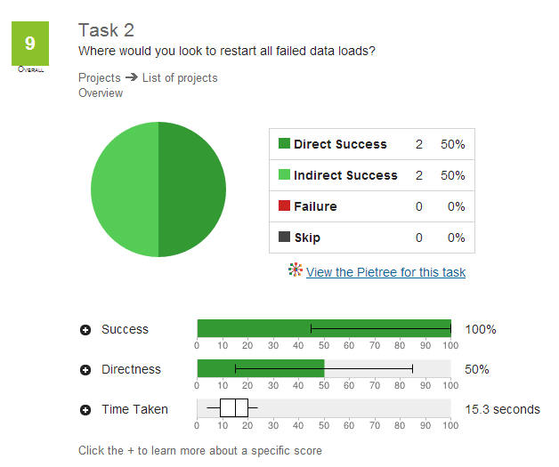Select the Indirect Success light green swatch
This screenshot has height=467, width=559.
(284, 174)
